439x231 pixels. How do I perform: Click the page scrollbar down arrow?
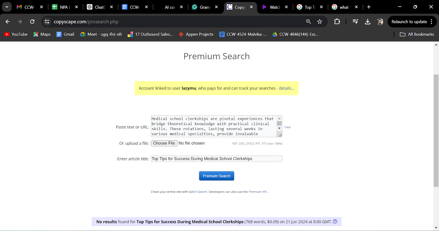(436, 228)
